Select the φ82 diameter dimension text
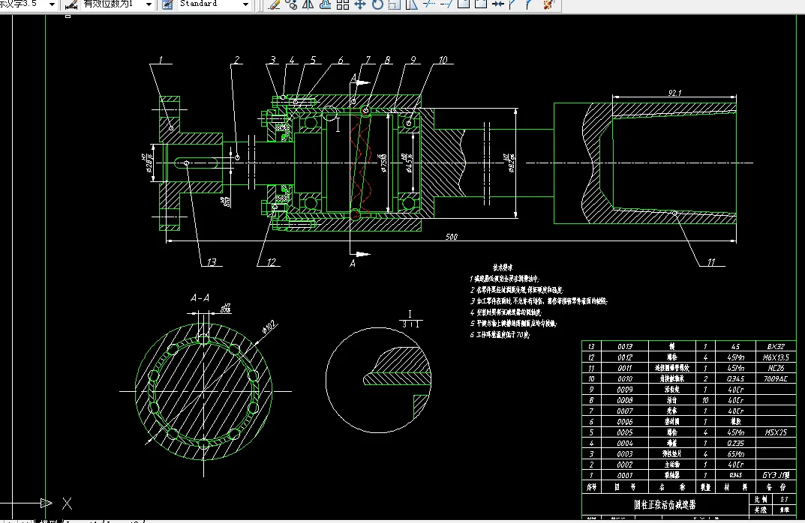 [x=510, y=163]
